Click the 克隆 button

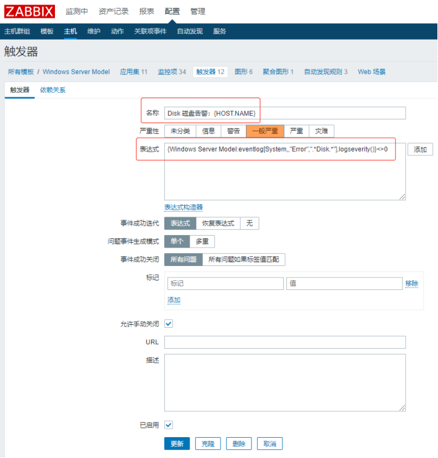point(208,443)
